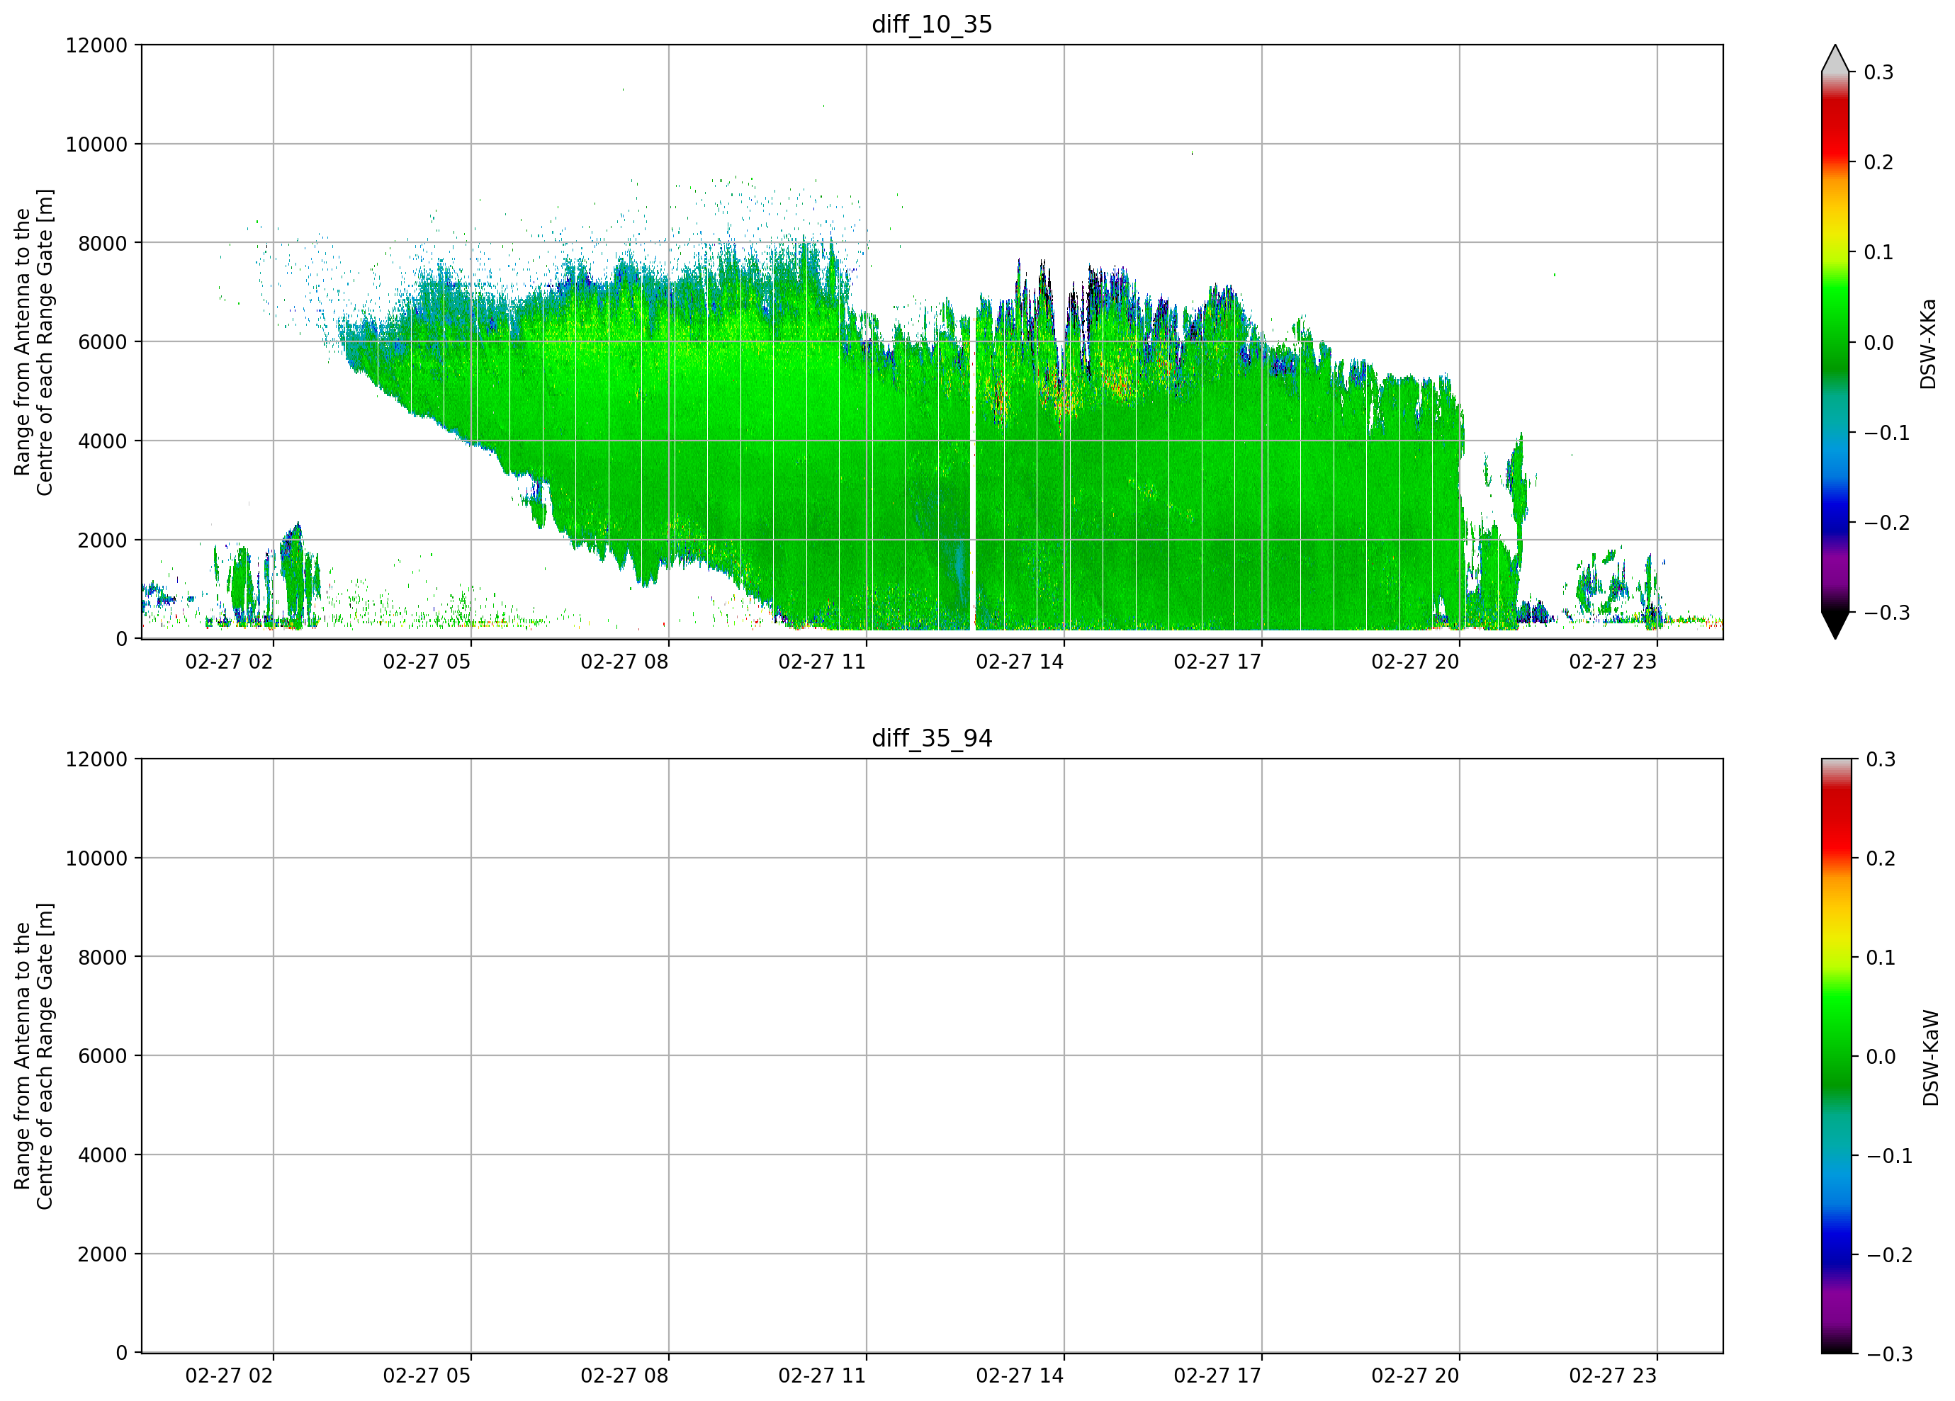Select the −0.2 tick on DSW-XKa colorbar
The height and width of the screenshot is (1401, 1955).
1887,523
